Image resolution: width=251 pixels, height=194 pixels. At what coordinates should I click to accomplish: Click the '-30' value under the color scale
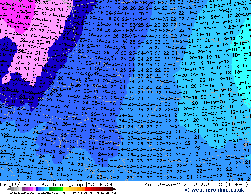coord(36,193)
